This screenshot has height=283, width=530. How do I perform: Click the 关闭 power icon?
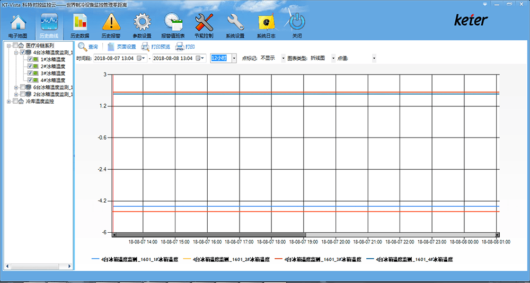pos(297,23)
